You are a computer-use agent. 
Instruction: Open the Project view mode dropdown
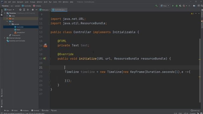point(9,10)
